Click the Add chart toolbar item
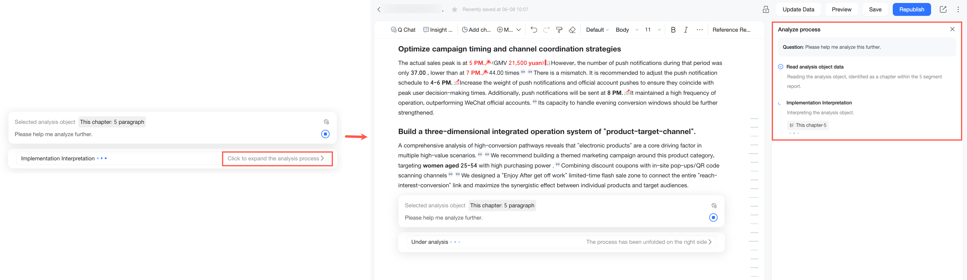The width and height of the screenshot is (967, 280). [x=476, y=30]
